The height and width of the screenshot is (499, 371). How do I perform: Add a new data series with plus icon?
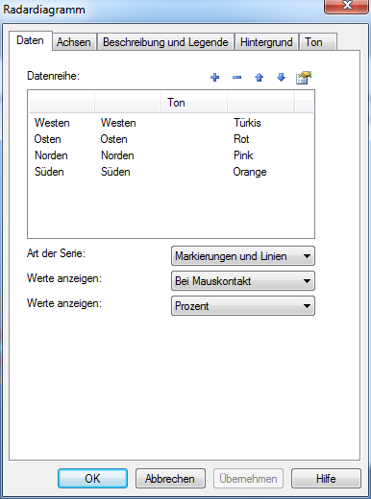pos(214,77)
